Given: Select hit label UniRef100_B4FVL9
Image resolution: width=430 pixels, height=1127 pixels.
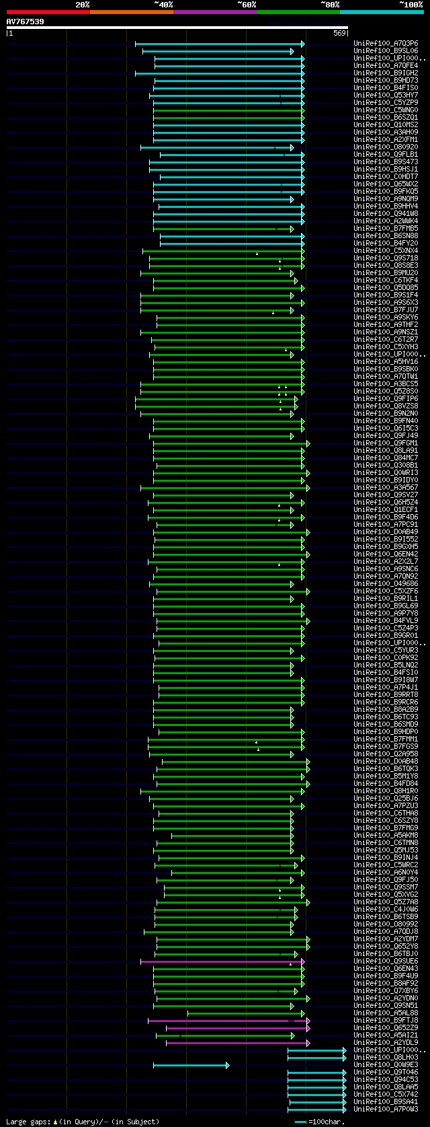Looking at the screenshot, I should click(386, 621).
